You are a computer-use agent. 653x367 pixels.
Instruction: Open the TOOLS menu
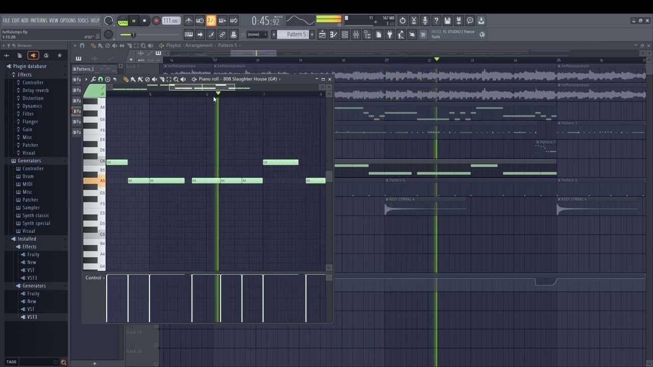(83, 20)
